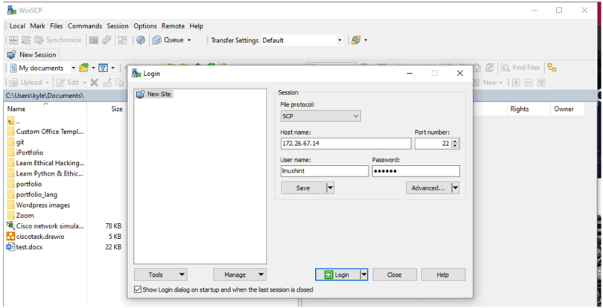Uncheck Show Login dialog on startup checkbox
This screenshot has height=308, width=603.
pyautogui.click(x=138, y=289)
